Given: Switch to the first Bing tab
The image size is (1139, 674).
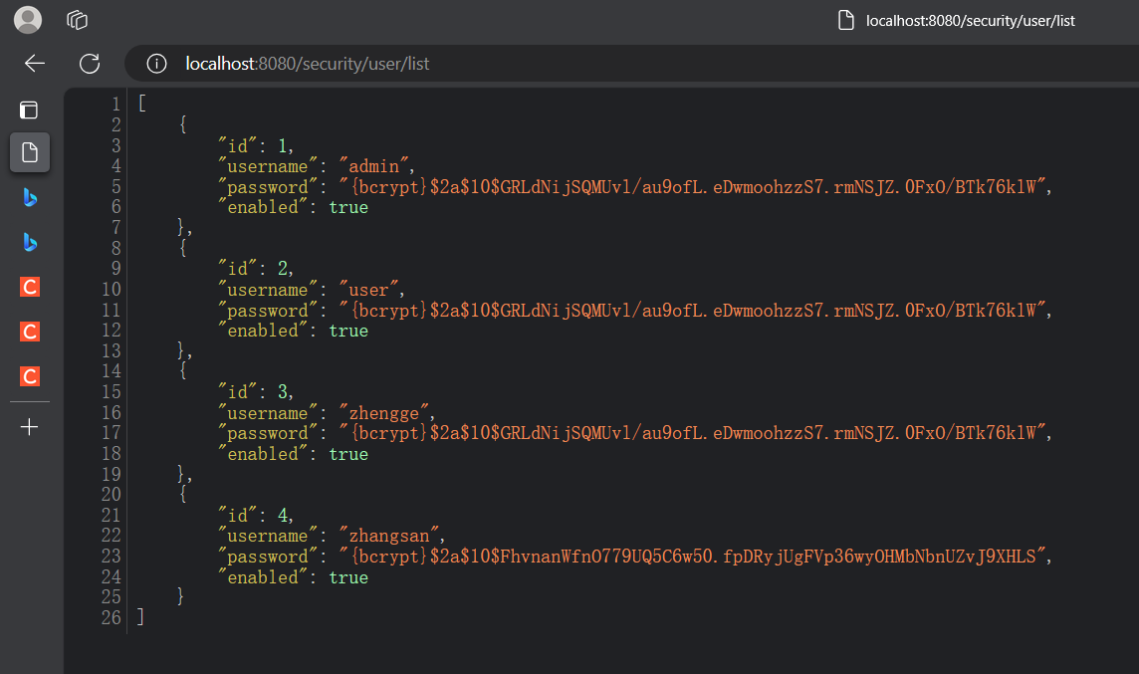Looking at the screenshot, I should click(30, 197).
